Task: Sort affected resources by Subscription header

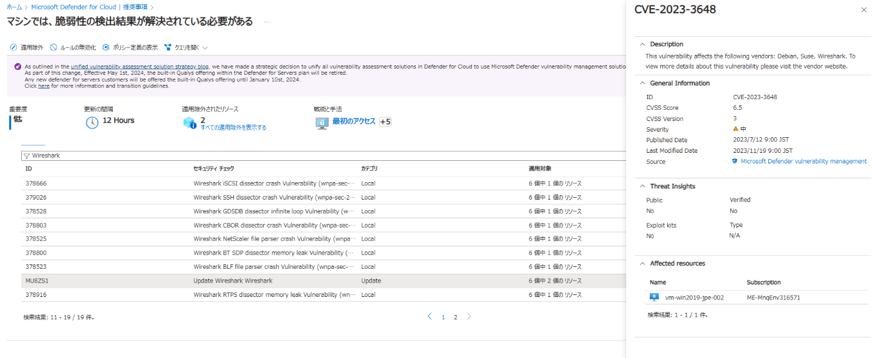Action: point(763,283)
